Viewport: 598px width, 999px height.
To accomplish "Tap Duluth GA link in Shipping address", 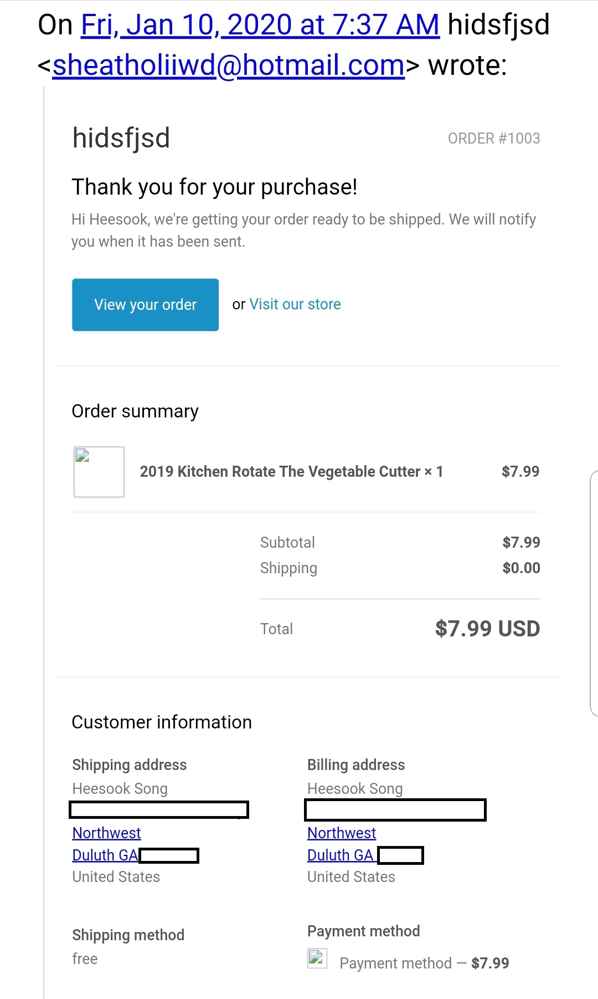I will pos(105,855).
